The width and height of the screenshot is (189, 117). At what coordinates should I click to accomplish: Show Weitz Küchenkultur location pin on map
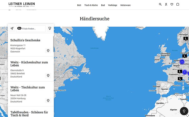(x=48, y=75)
